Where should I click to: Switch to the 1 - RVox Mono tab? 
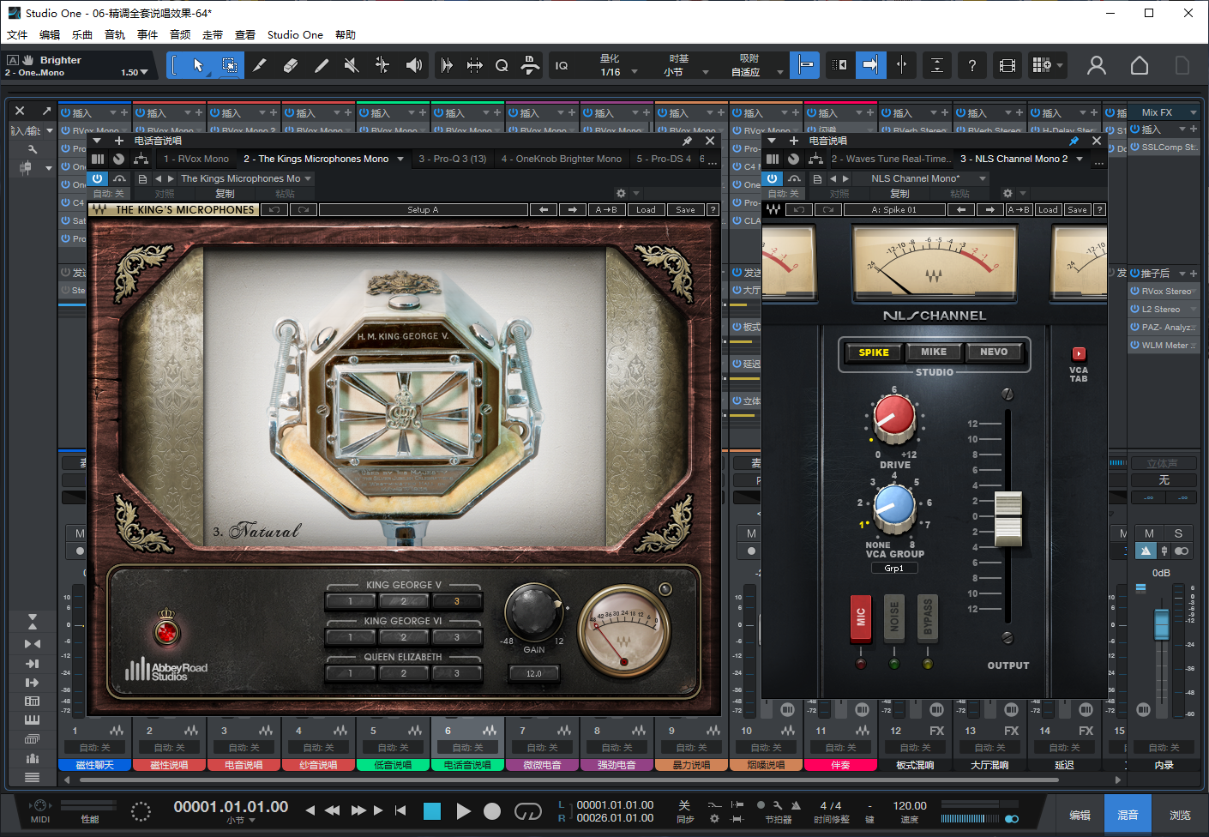[196, 159]
